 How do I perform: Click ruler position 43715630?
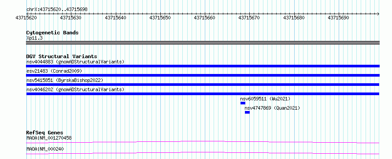[x=71, y=18]
